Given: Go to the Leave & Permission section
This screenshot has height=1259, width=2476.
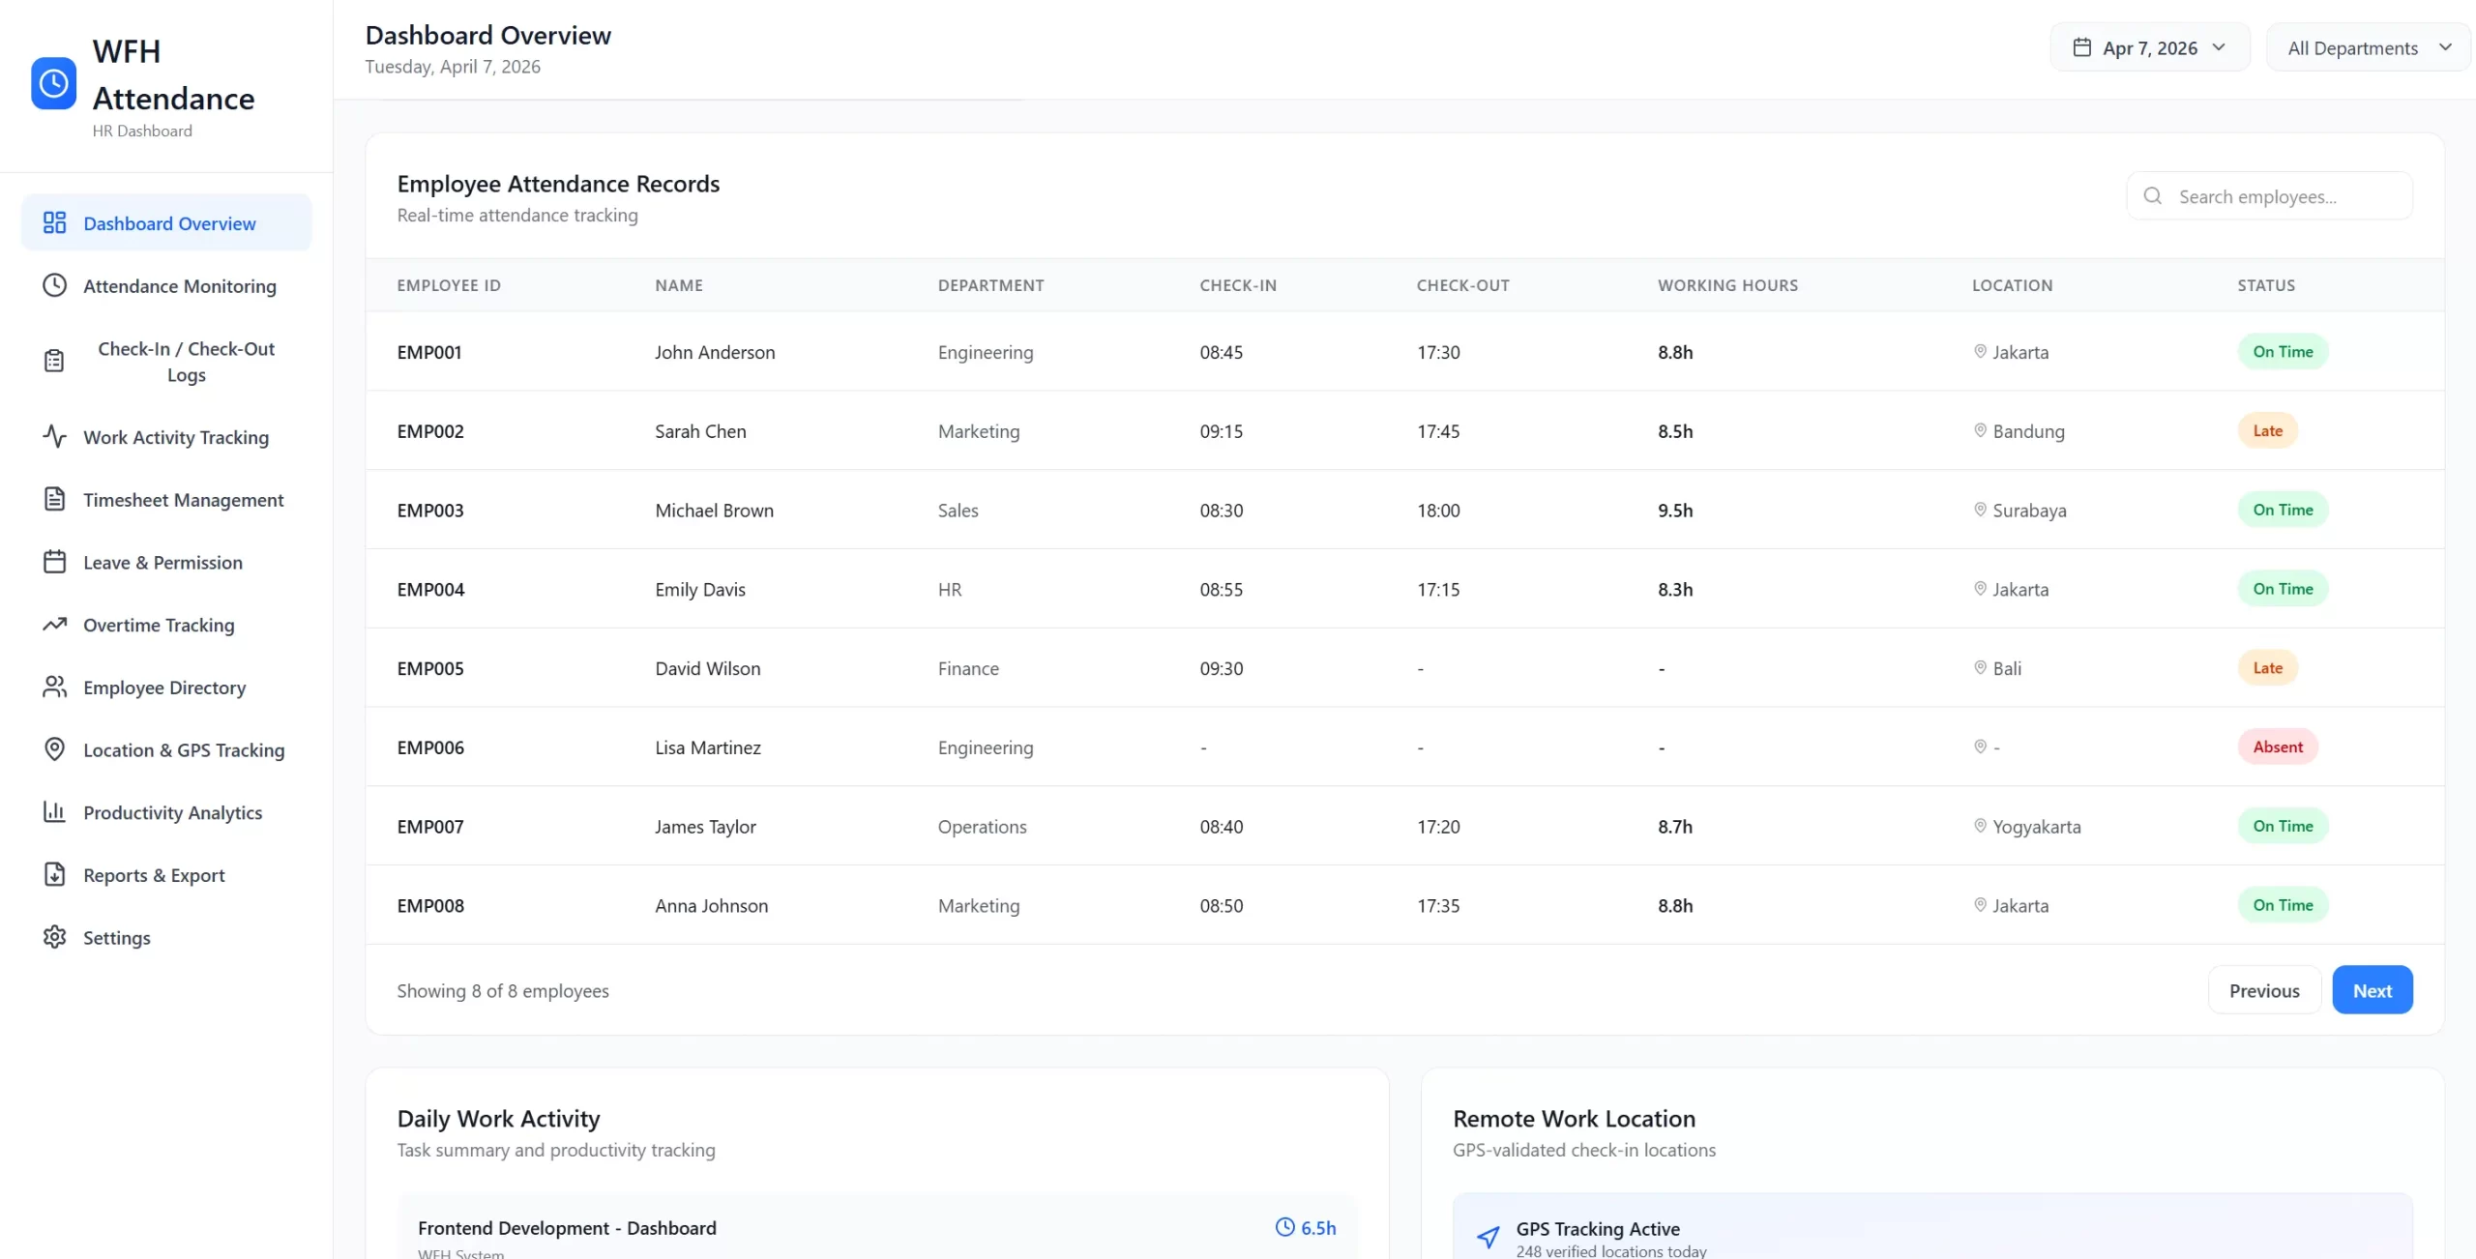Looking at the screenshot, I should pos(162,563).
